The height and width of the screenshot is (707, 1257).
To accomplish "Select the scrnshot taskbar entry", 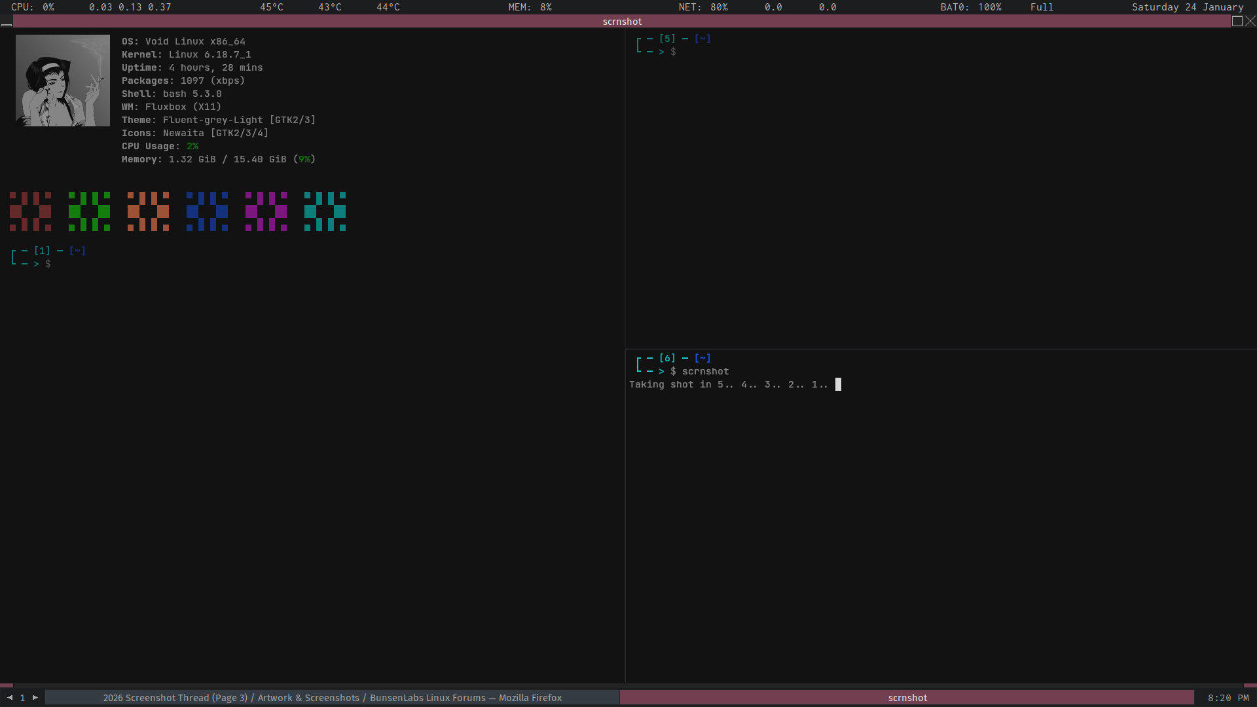I will (x=907, y=698).
